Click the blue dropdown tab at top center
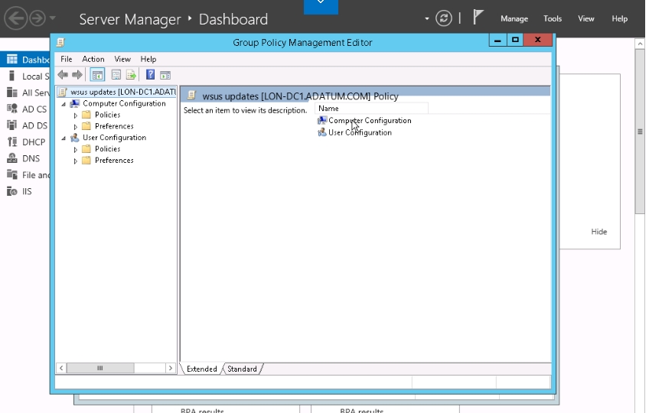Image resolution: width=649 pixels, height=413 pixels. click(321, 6)
